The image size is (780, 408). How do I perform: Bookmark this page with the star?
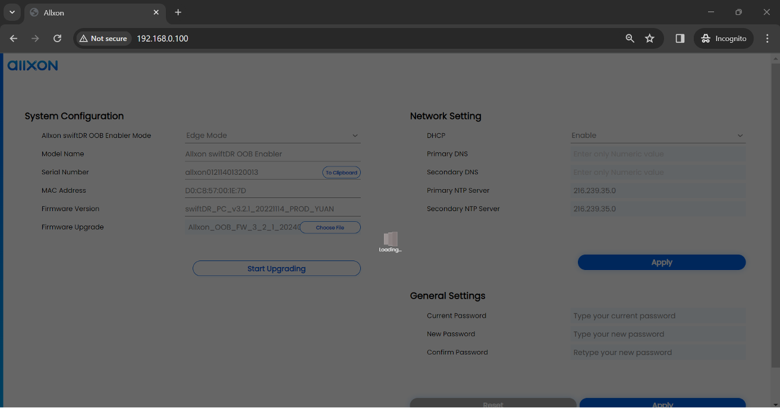click(x=650, y=38)
